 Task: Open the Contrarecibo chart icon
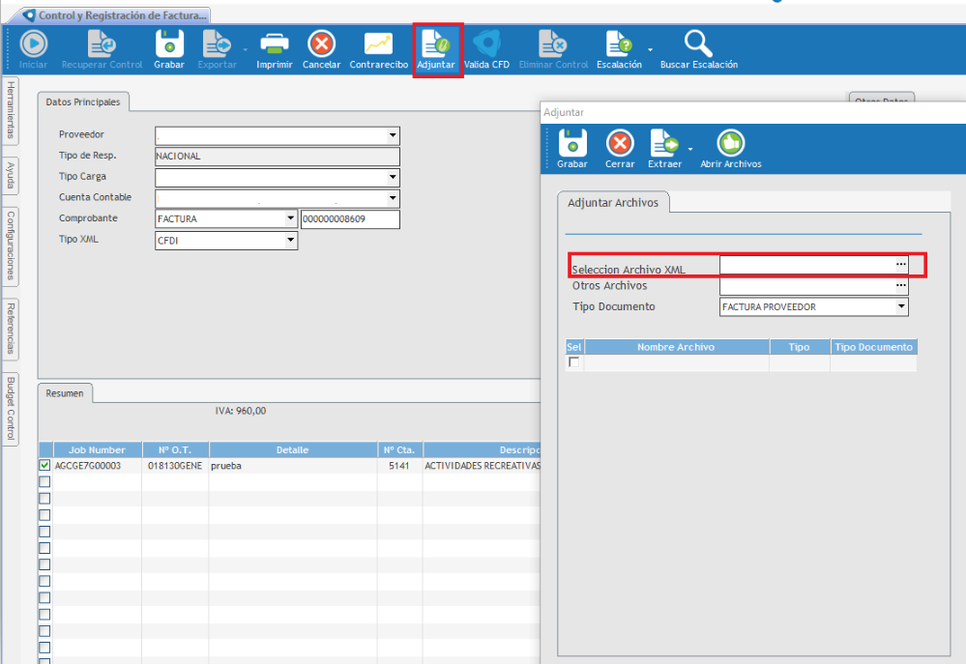[x=378, y=44]
